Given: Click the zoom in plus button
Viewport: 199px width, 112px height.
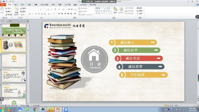Looking at the screenshot, I should 195,106.
